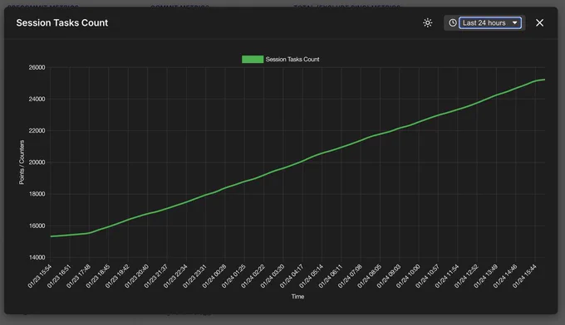This screenshot has width=565, height=325.
Task: Click the 01/23 22:34 time tick label
Action: (175, 276)
